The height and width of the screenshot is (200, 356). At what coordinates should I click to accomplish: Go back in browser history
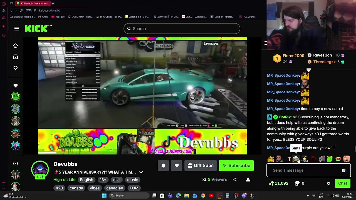coord(11,11)
